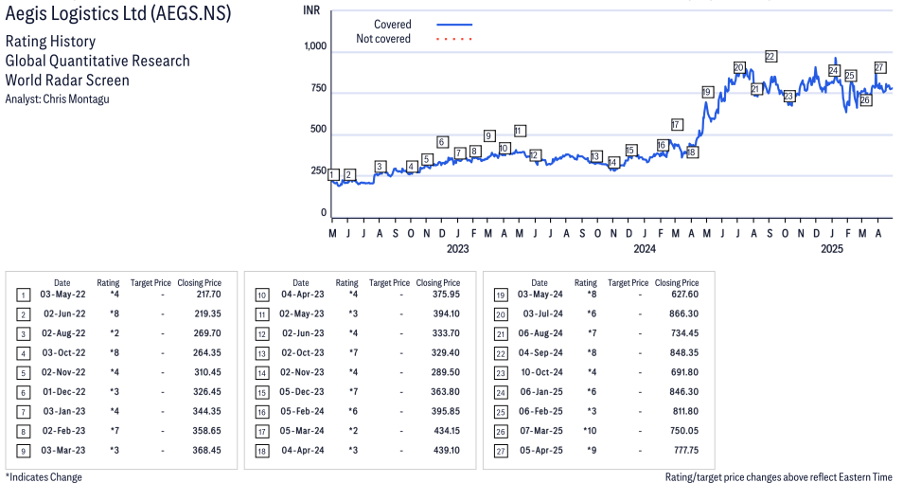Click chart marker 24 on the chart
903x483 pixels.
tap(834, 70)
